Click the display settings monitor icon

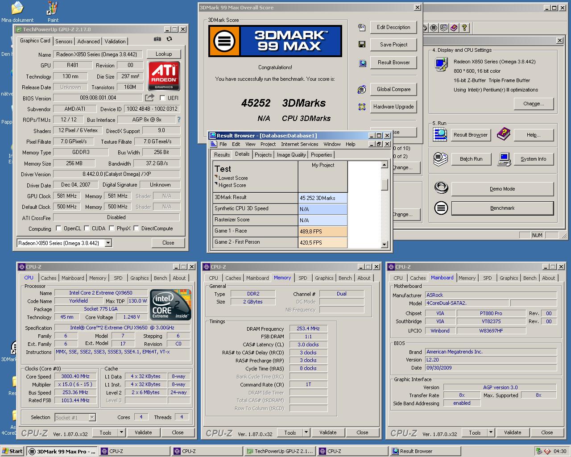[x=442, y=64]
